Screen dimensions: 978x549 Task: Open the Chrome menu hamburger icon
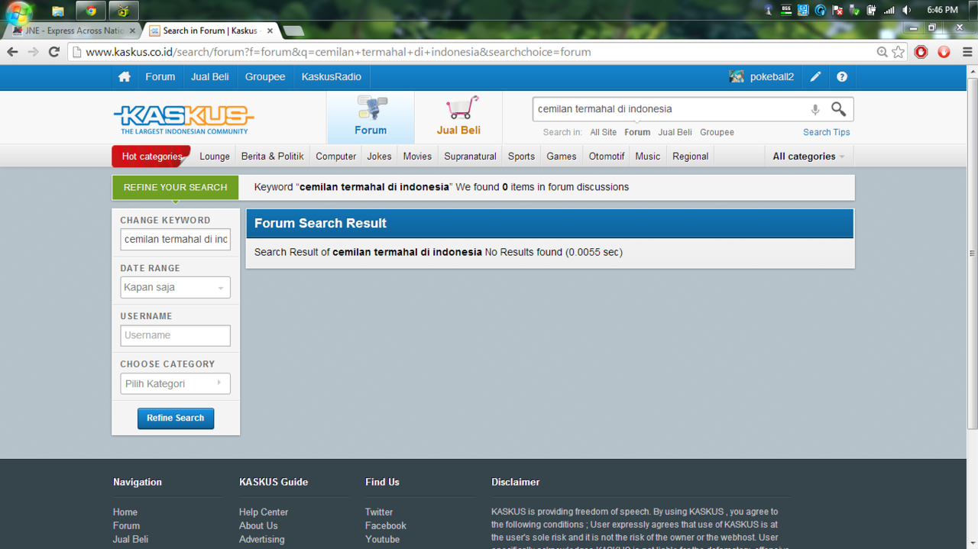967,52
